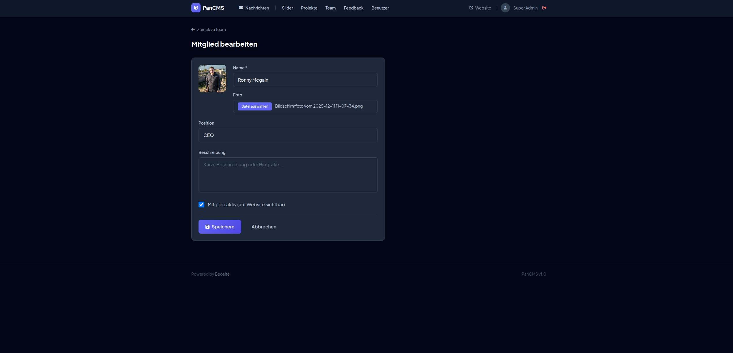Image resolution: width=733 pixels, height=353 pixels.
Task: Click the Abbrechen link
Action: click(x=264, y=227)
